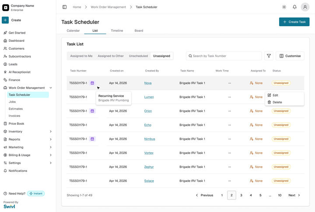Select the Unassigned filter
The image size is (315, 212).
coord(161,56)
